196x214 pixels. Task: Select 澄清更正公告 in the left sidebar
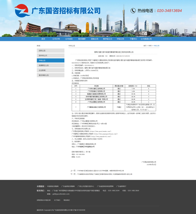pyautogui.click(x=50, y=65)
